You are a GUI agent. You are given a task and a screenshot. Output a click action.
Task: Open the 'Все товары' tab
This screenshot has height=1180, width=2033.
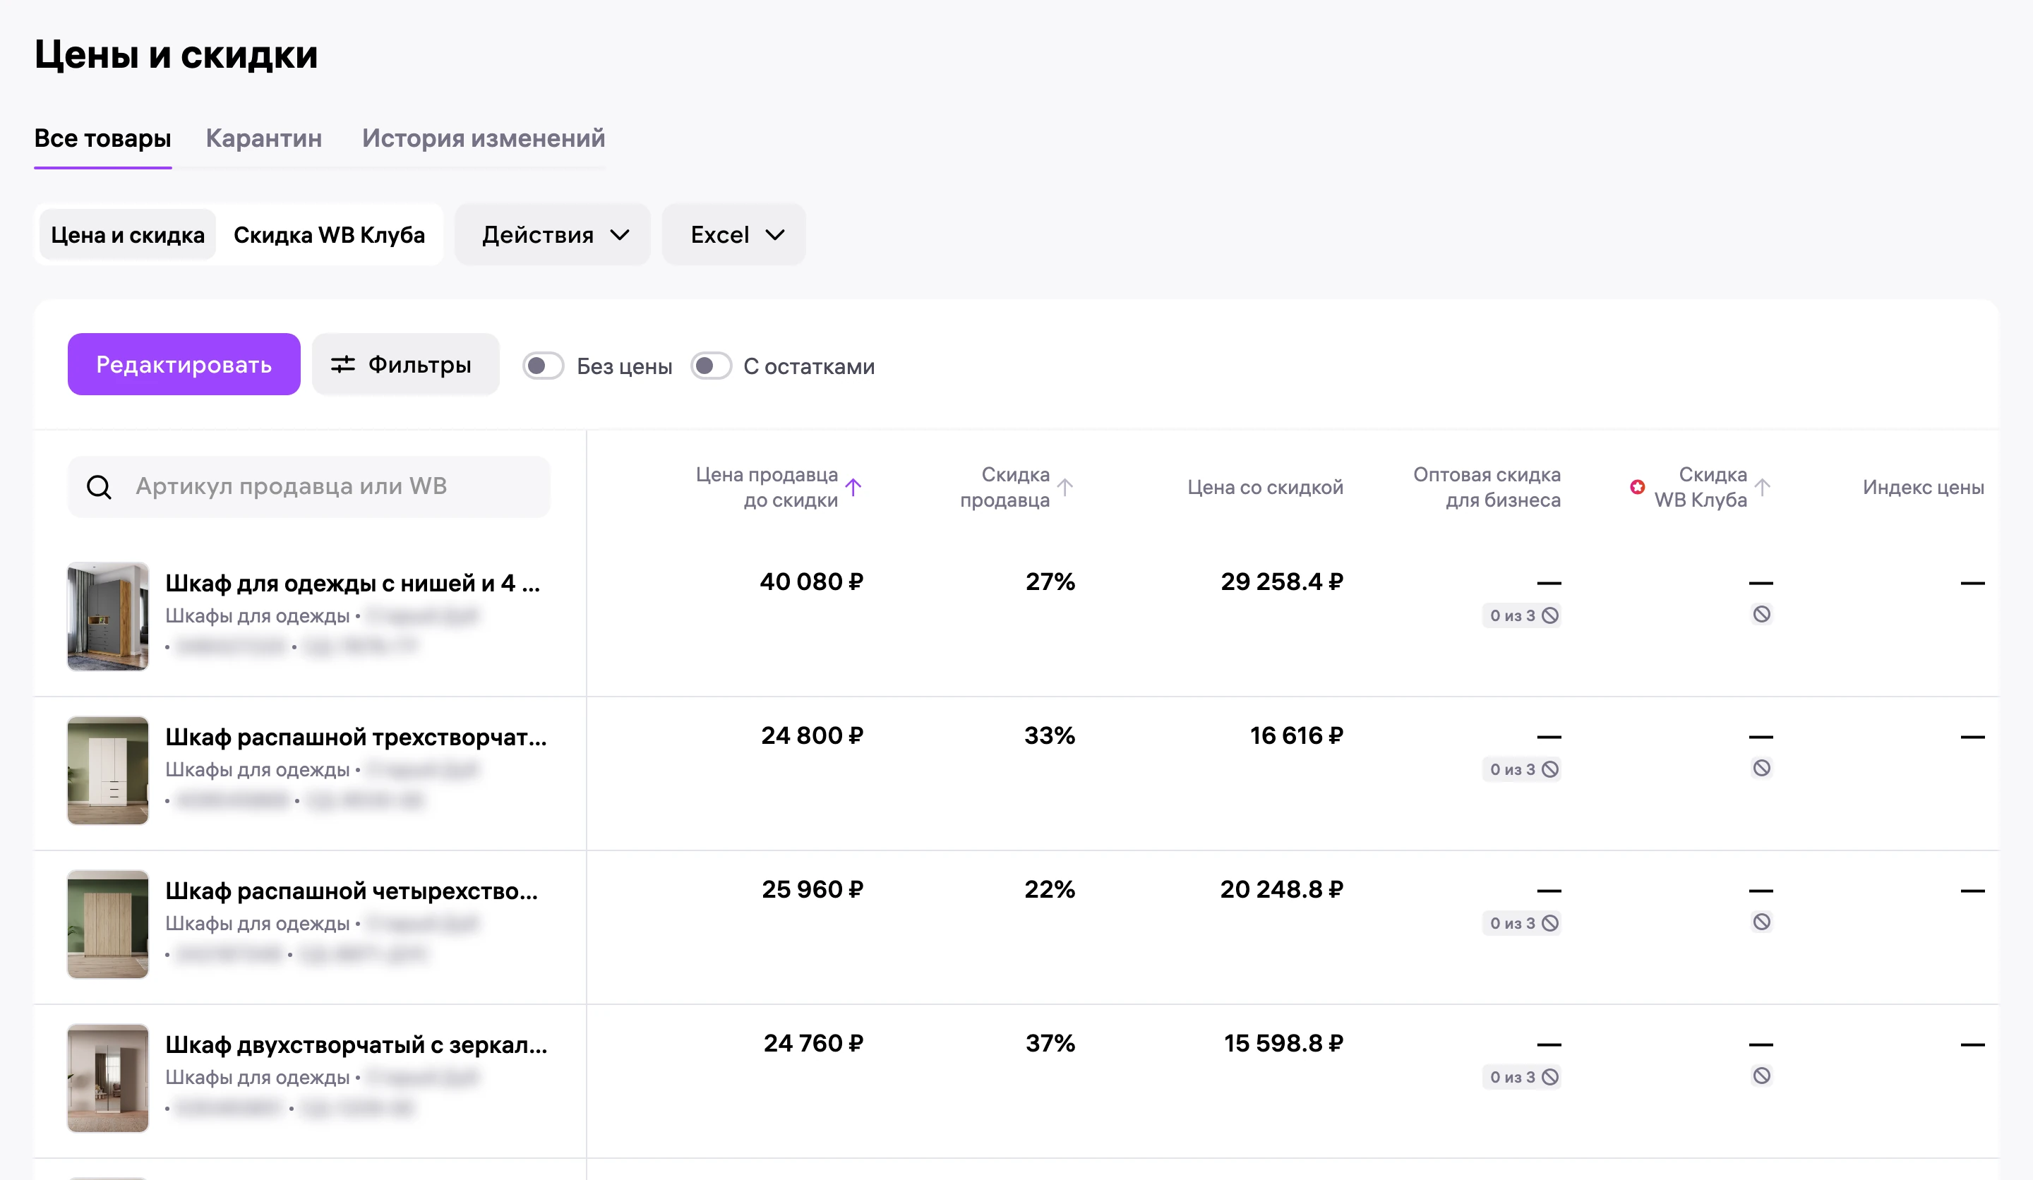coord(102,139)
